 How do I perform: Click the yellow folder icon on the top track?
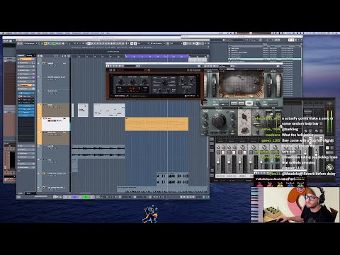pyautogui.click(x=44, y=63)
